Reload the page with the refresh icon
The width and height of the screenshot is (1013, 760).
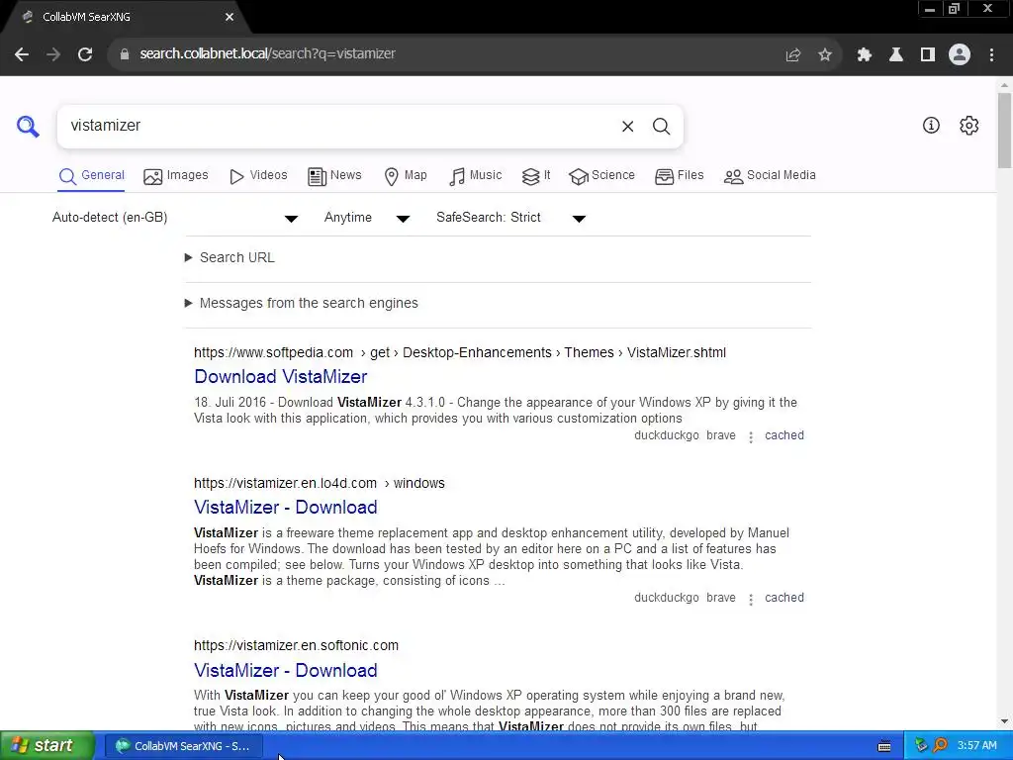pyautogui.click(x=85, y=54)
